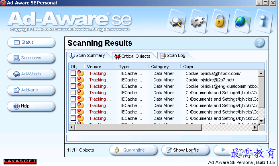Click the horizontal scrollbar thumb

(138, 127)
